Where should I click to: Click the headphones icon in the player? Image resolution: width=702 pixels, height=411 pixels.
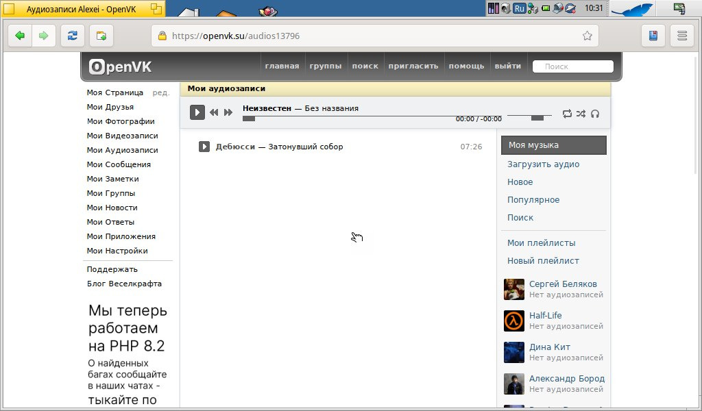[x=595, y=114]
